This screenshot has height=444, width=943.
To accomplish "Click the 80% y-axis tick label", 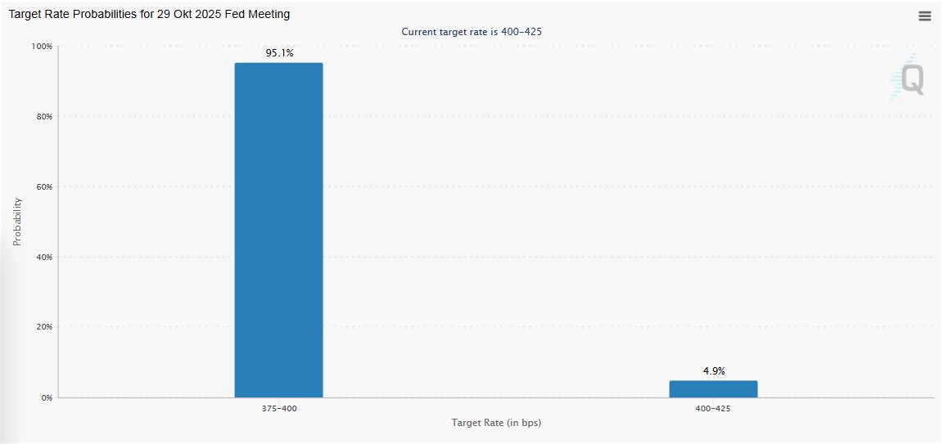I will [x=43, y=117].
